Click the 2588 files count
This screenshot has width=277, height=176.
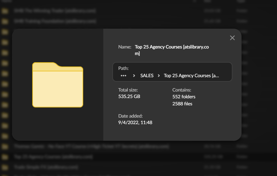click(182, 104)
